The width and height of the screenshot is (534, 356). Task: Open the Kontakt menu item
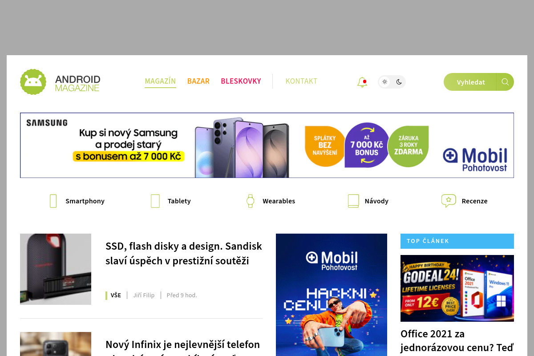coord(301,81)
